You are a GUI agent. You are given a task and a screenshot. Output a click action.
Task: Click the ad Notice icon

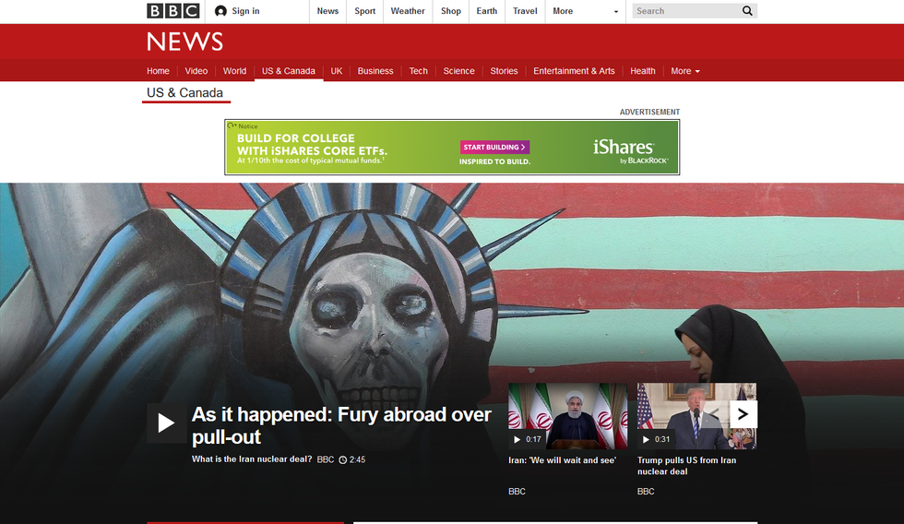coord(232,125)
